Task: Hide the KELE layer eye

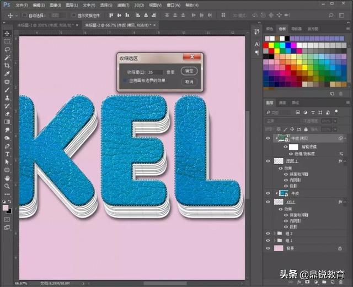Action: (268, 202)
